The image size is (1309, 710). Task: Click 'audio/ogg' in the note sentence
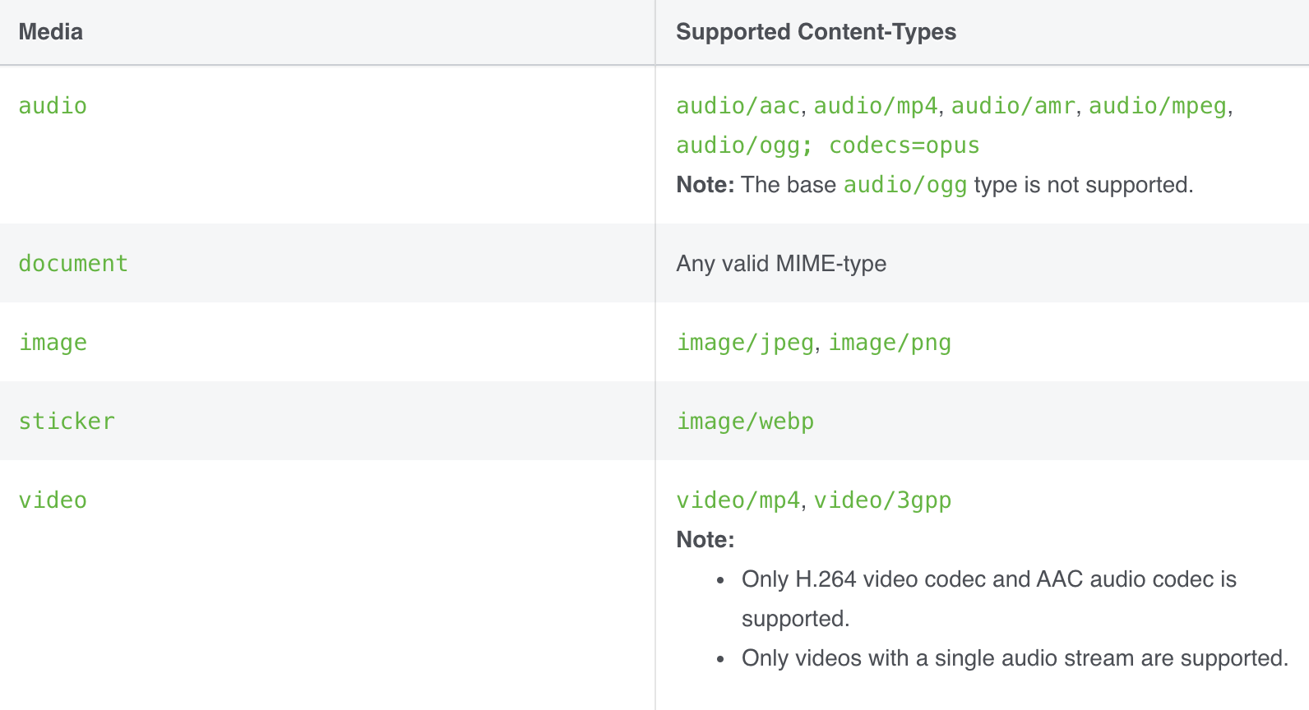click(x=905, y=185)
